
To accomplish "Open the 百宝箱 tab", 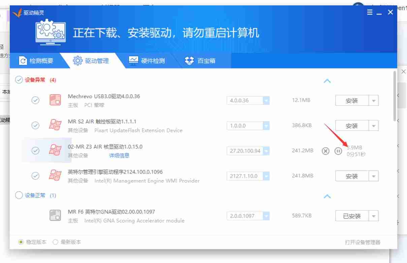I will (x=200, y=61).
